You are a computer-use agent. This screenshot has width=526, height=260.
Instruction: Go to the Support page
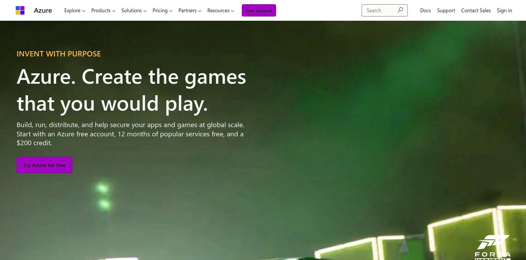446,10
